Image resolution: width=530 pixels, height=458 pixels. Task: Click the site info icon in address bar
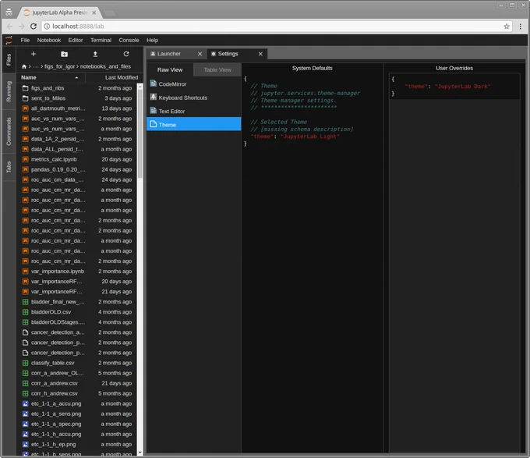click(x=47, y=27)
